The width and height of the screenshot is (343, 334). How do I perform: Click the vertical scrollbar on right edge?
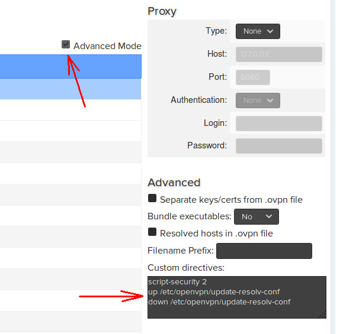[333, 167]
